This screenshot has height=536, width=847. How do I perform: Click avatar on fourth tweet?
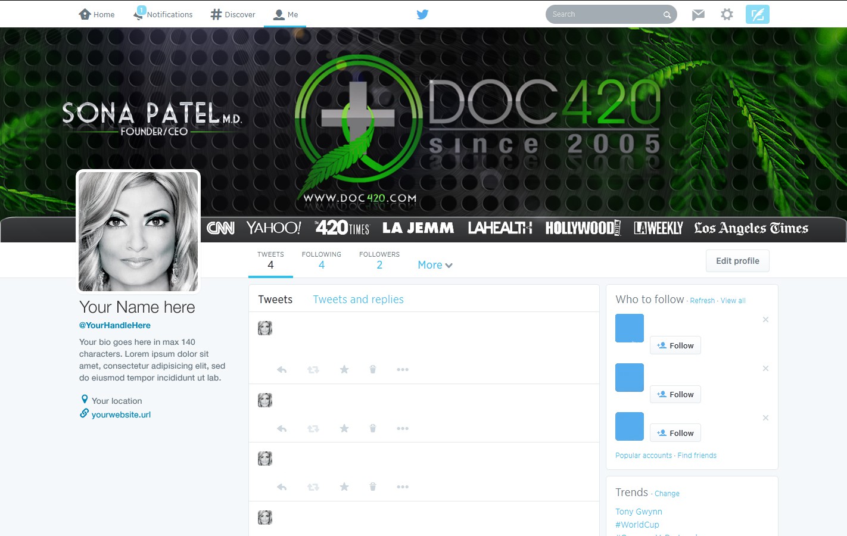coord(265,518)
